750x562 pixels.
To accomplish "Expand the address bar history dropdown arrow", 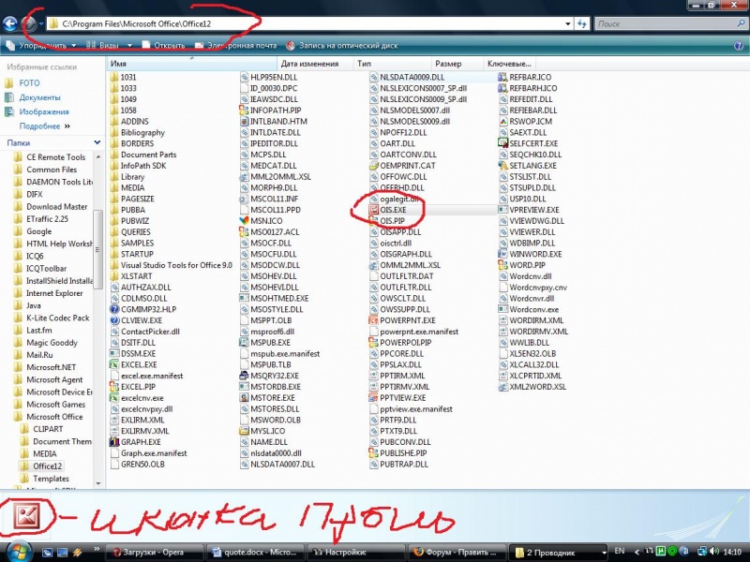I will point(567,22).
